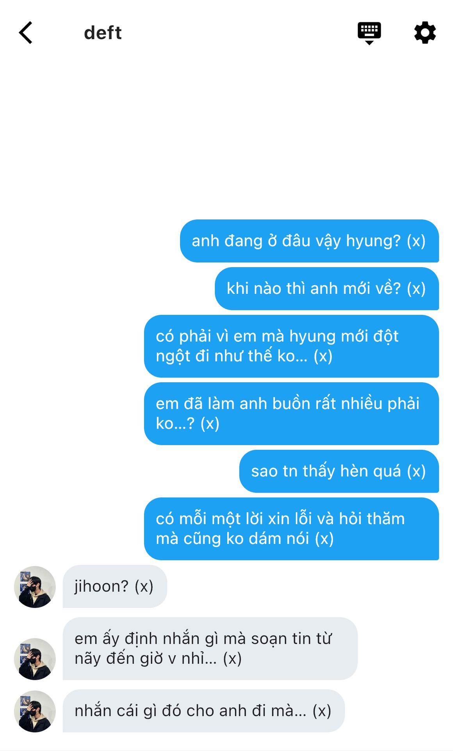Tap the back arrow icon
The image size is (453, 751).
tap(25, 32)
